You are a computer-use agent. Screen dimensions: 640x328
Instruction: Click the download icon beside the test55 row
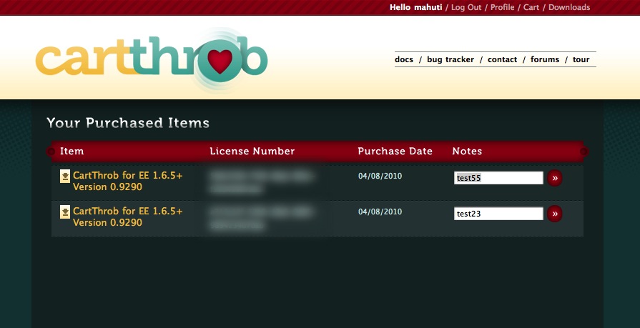click(x=65, y=177)
